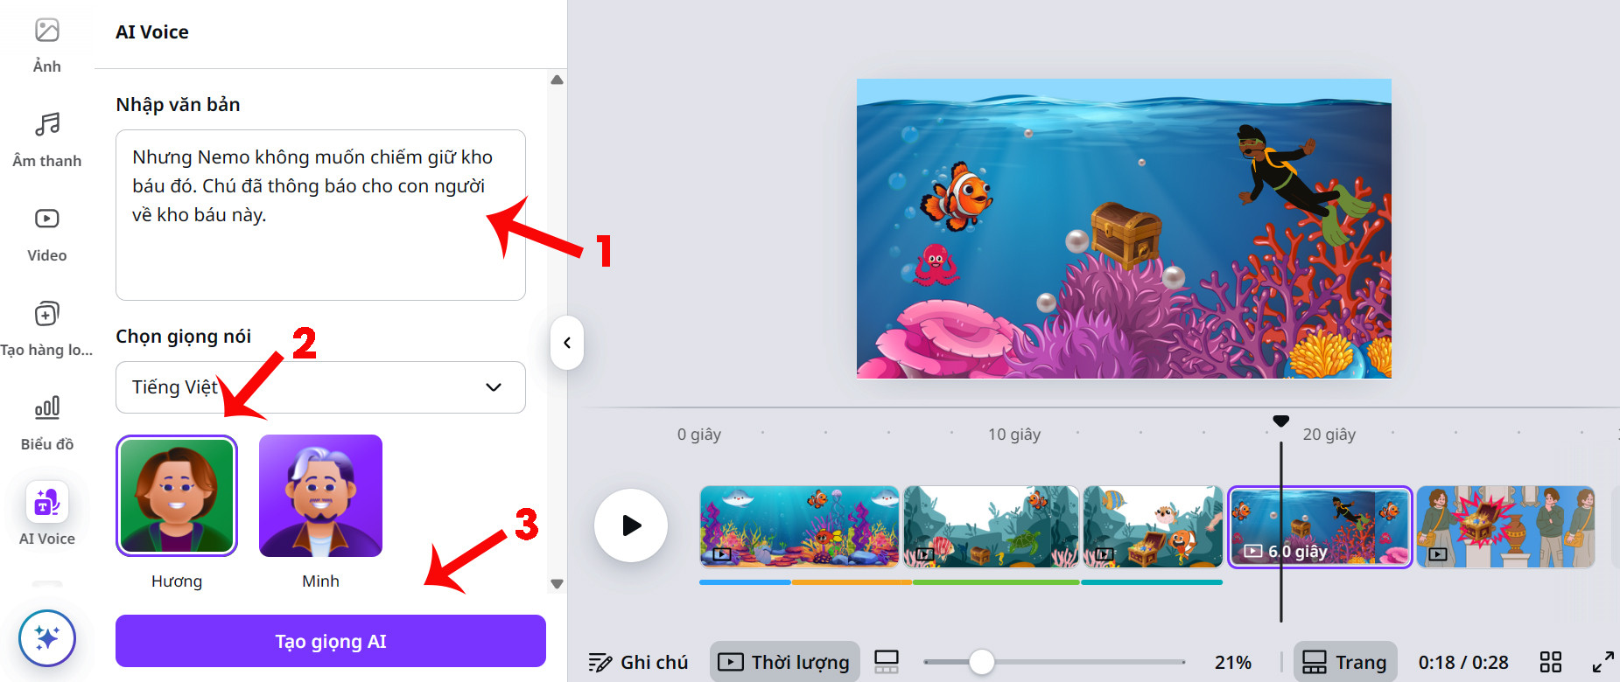Click the 20 giây timeline ruler label
This screenshot has width=1620, height=682.
[1329, 435]
